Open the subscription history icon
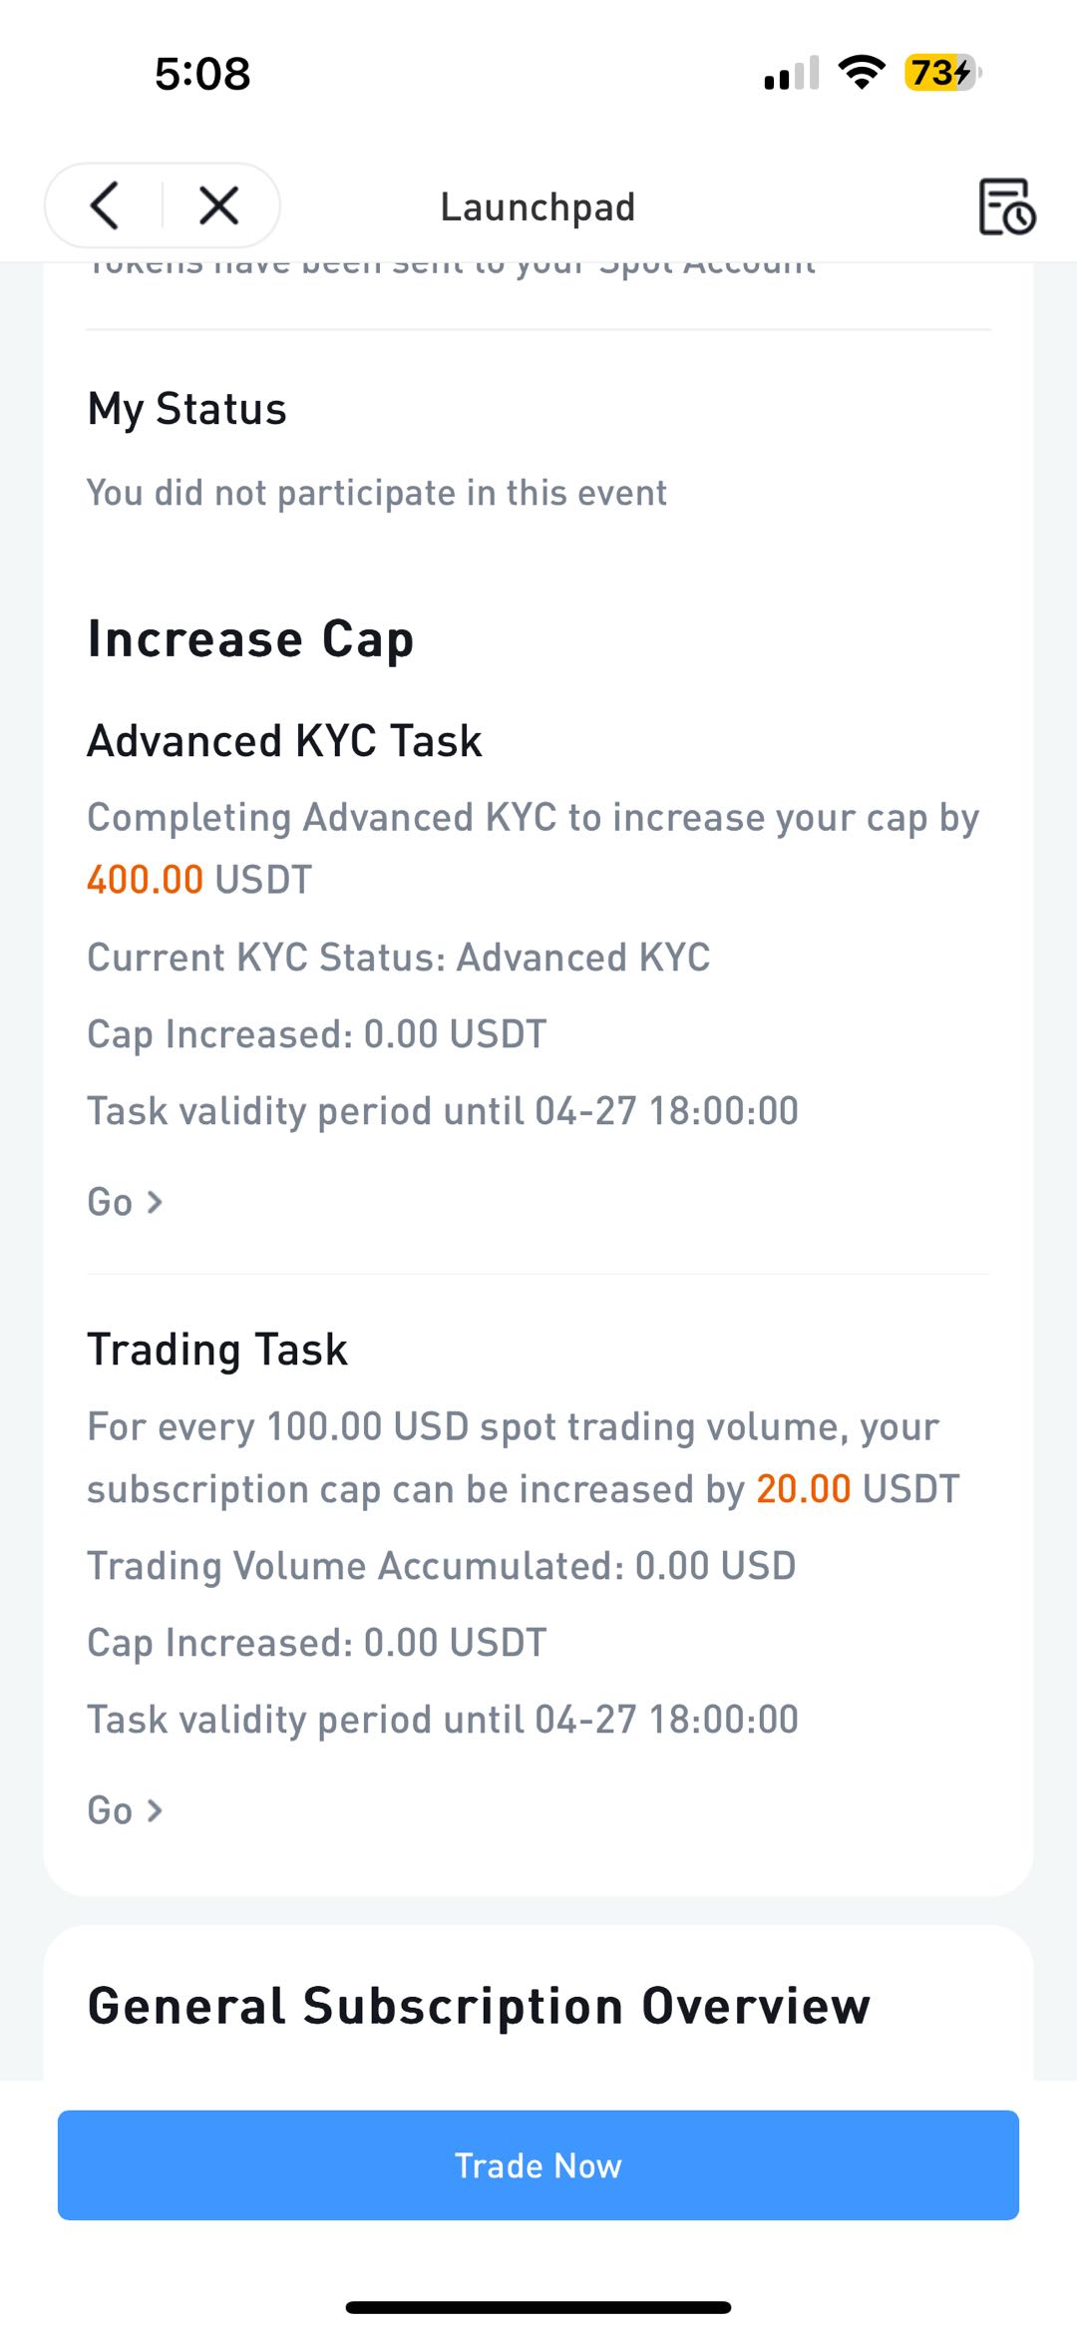 click(1006, 206)
